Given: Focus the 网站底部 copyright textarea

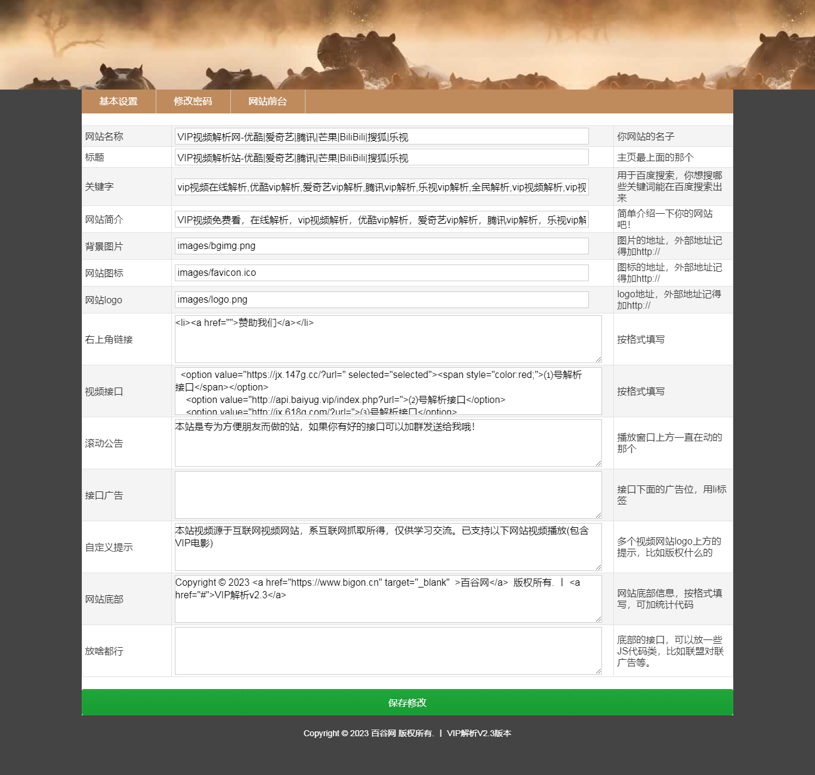Looking at the screenshot, I should tap(388, 599).
